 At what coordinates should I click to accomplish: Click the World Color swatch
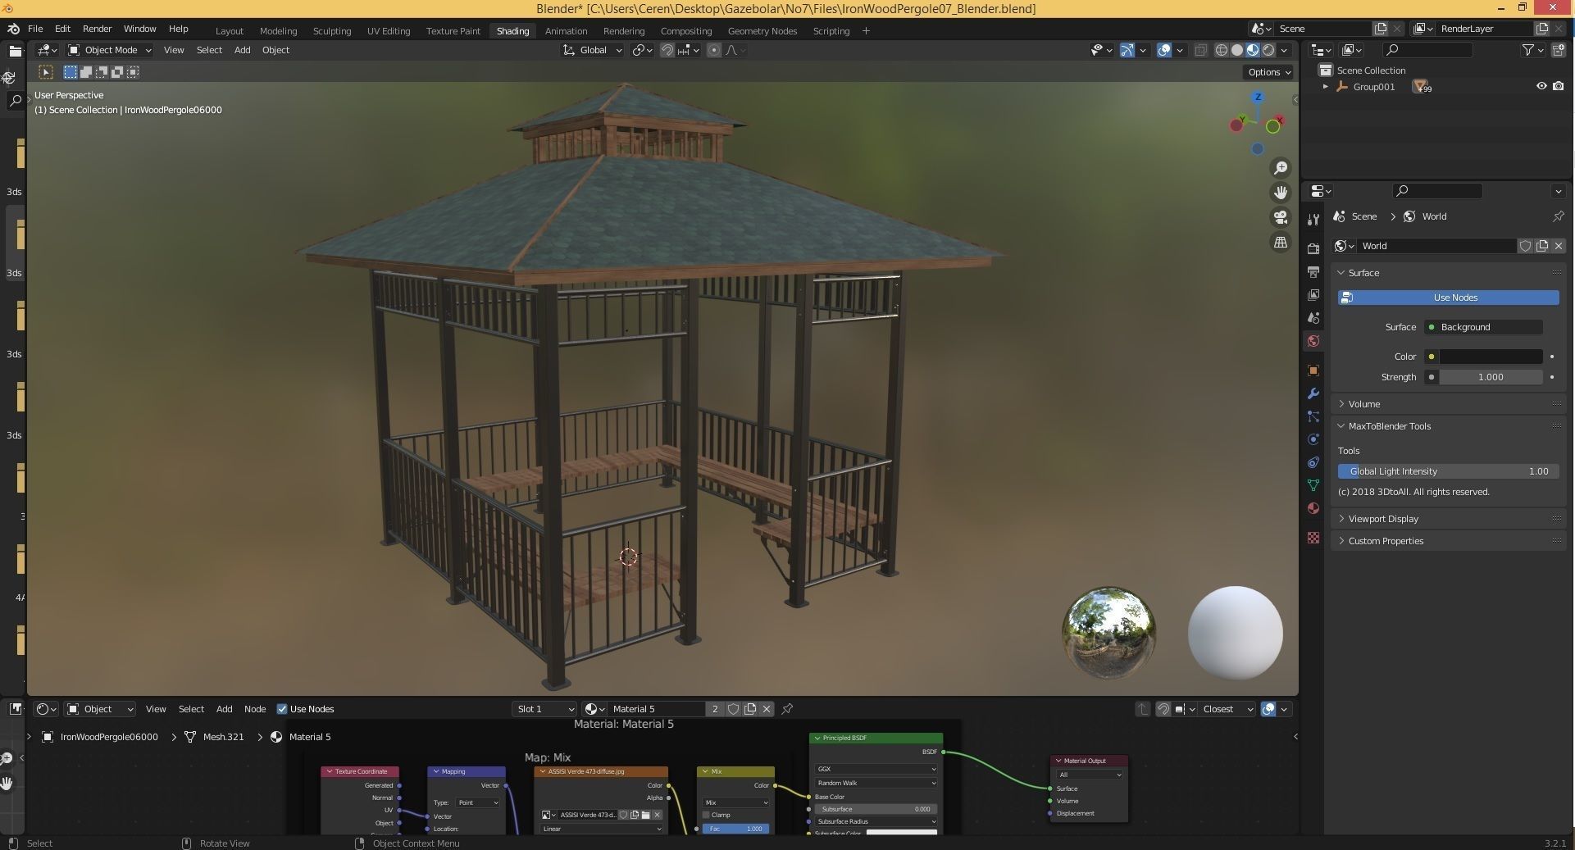(x=1491, y=357)
